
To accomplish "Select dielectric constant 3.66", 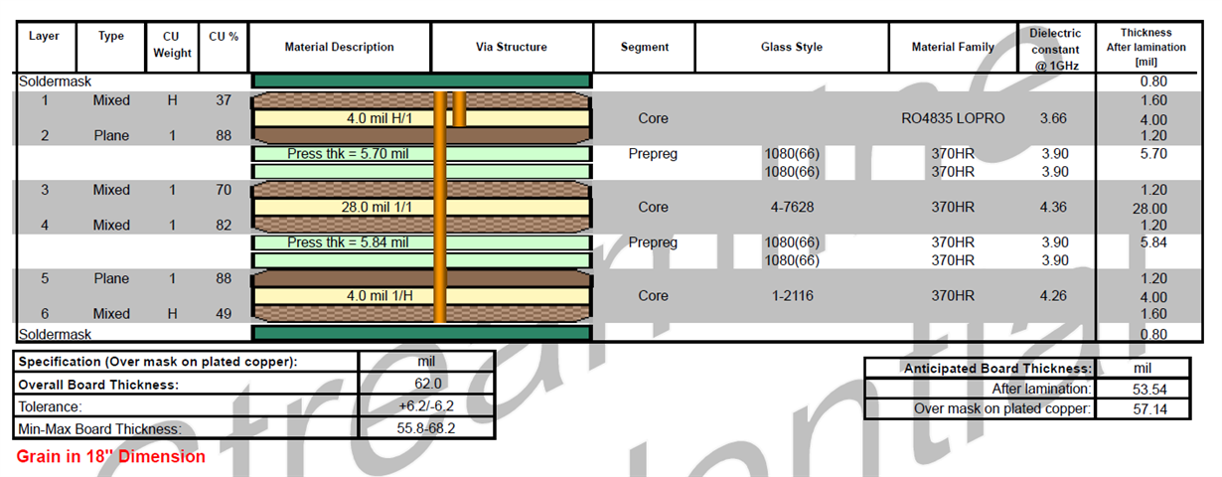I will click(1053, 118).
